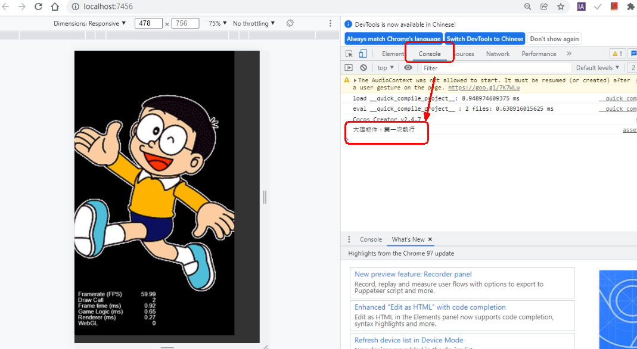637x349 pixels.
Task: Expand the AudioContext warning message
Action: click(x=356, y=80)
